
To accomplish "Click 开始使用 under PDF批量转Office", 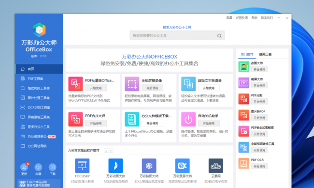I will (96, 88).
